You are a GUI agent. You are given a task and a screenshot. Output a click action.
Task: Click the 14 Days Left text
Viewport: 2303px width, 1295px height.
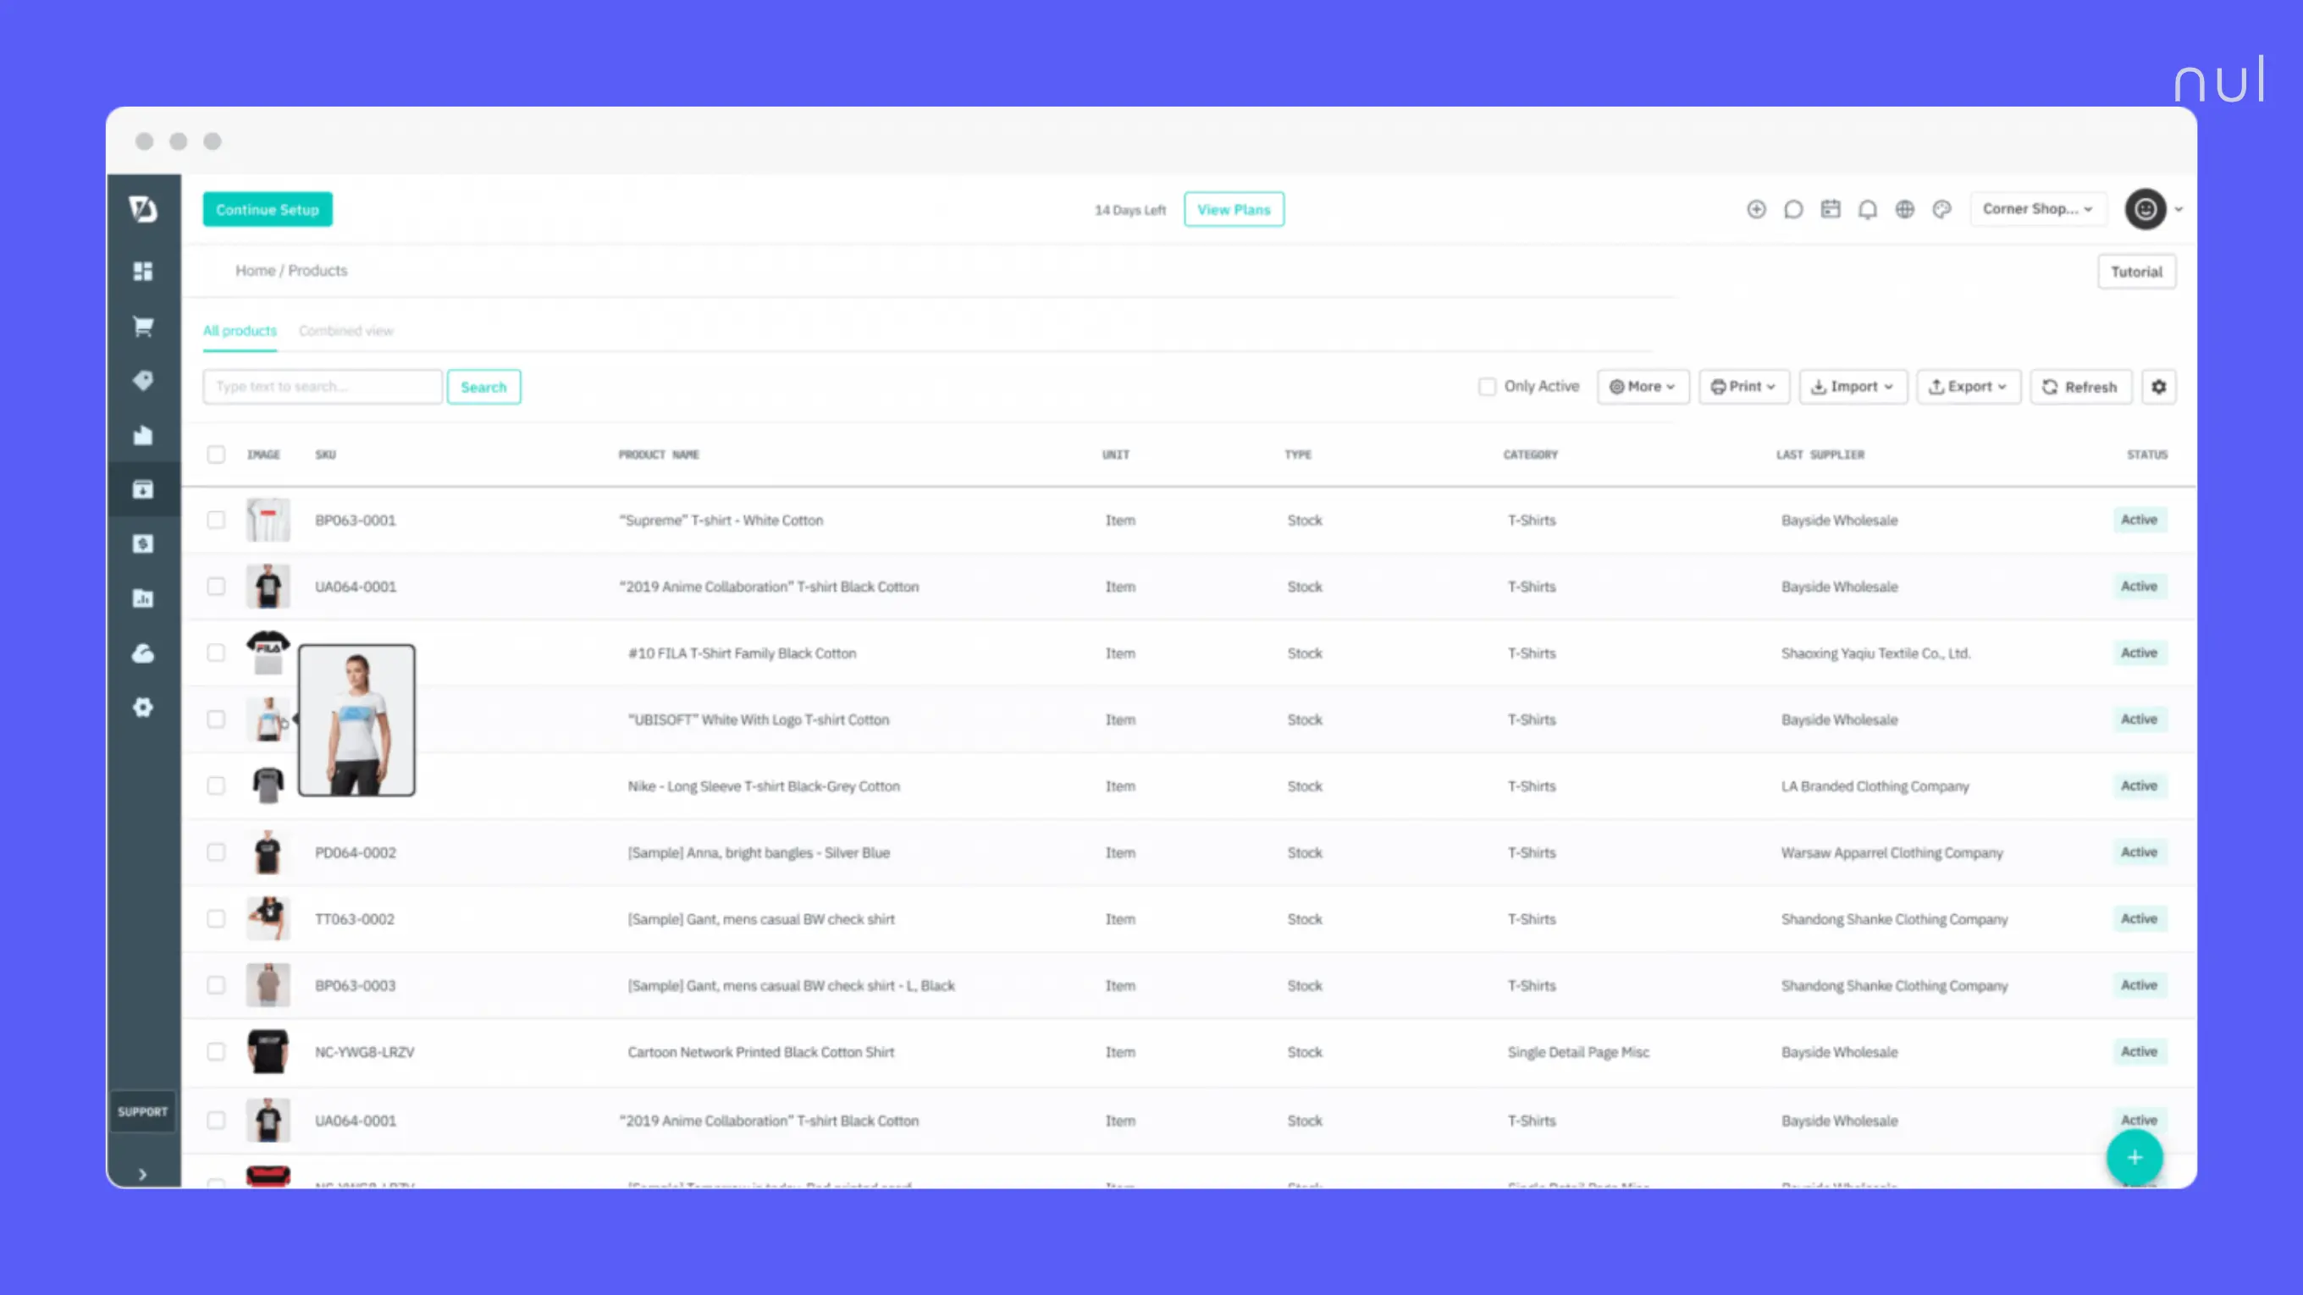coord(1130,210)
